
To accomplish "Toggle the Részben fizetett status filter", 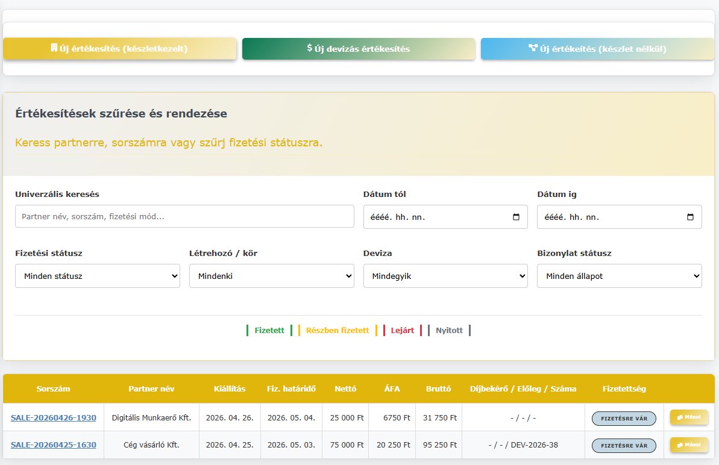I will 337,331.
